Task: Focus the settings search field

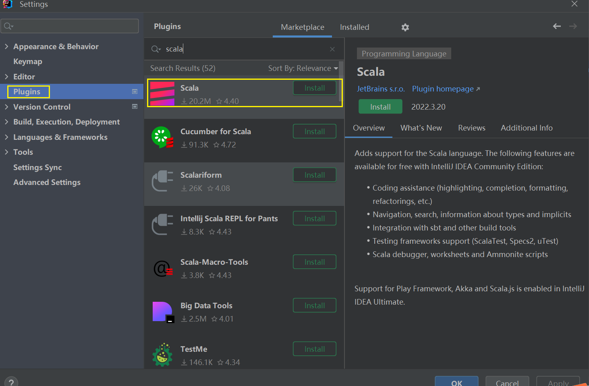Action: (x=70, y=26)
